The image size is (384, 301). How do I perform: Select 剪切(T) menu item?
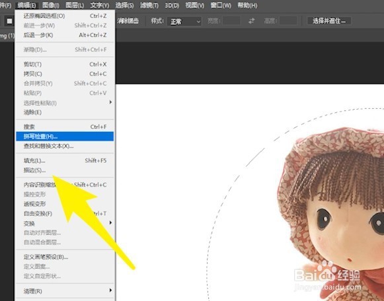pos(65,64)
